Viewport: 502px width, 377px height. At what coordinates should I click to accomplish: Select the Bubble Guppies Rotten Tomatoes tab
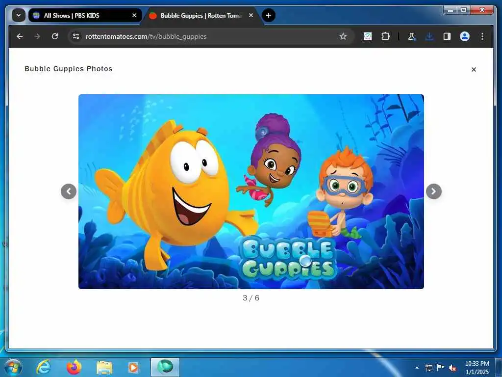pyautogui.click(x=201, y=15)
